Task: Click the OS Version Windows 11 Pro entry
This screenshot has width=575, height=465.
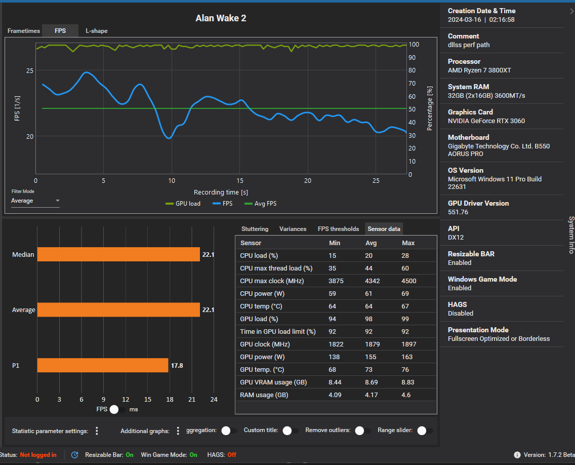Action: point(495,183)
